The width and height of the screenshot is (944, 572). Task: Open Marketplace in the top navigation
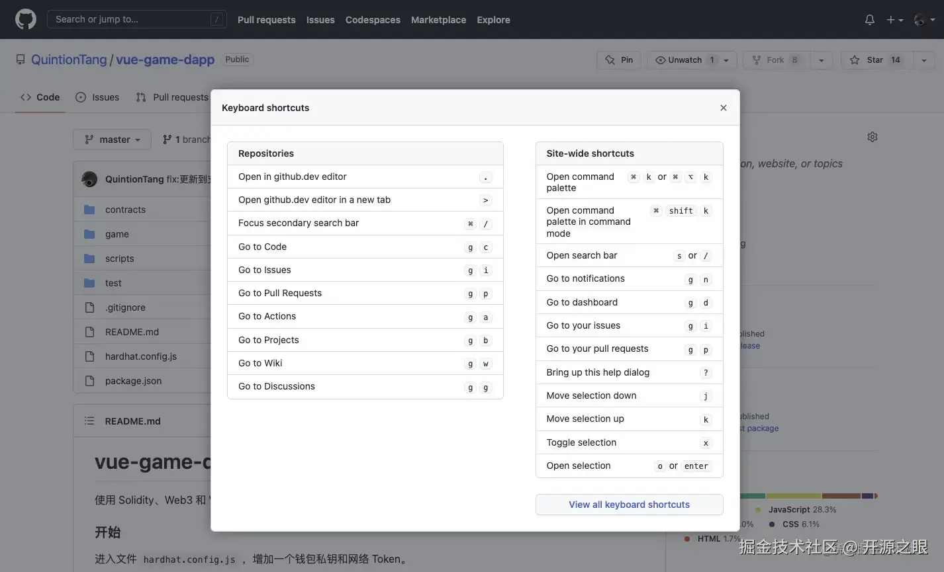(438, 20)
